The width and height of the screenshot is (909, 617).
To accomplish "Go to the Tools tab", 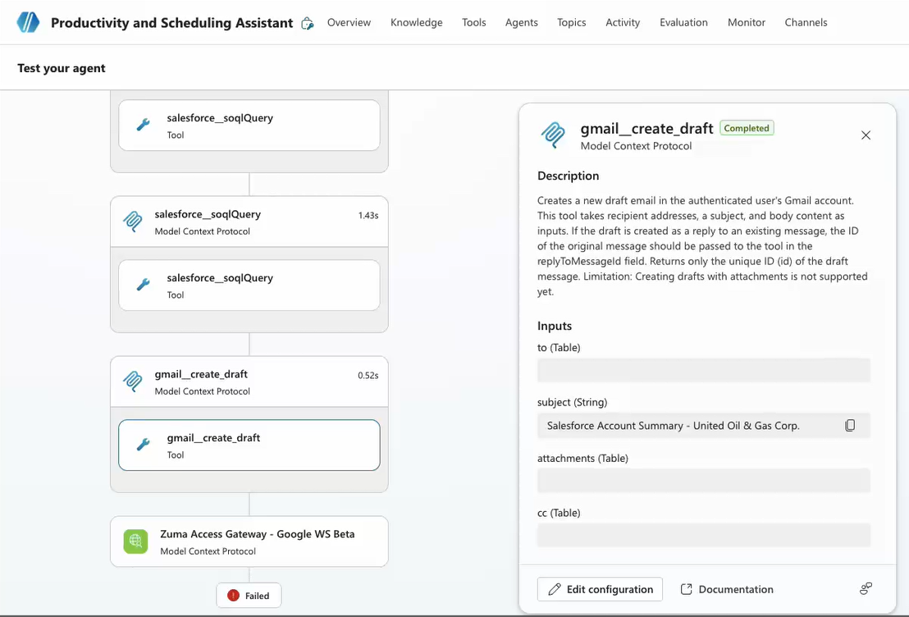I will (473, 23).
